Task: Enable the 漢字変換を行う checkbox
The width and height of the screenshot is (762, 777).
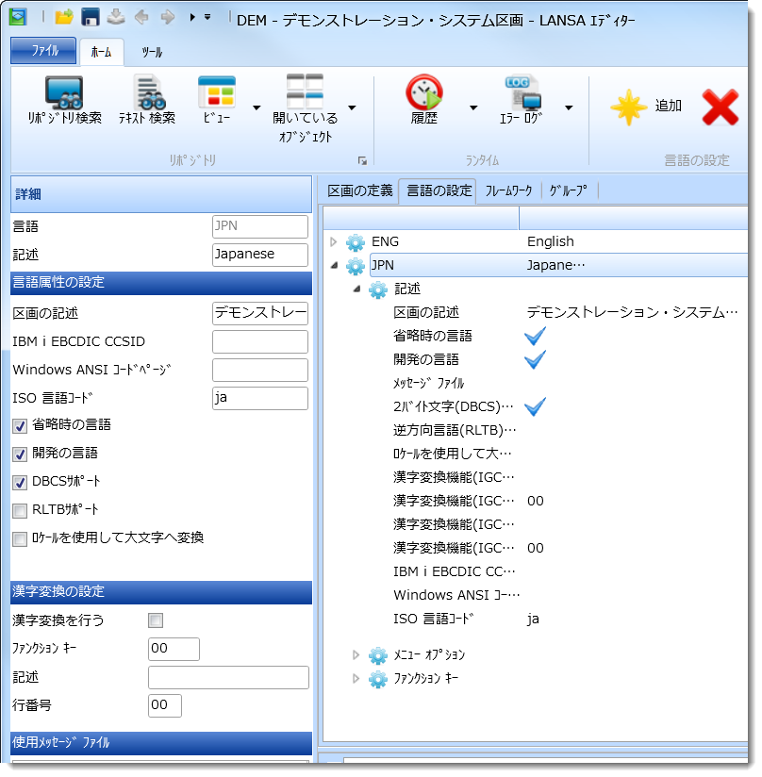Action: click(x=156, y=620)
